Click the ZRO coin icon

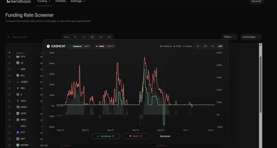(x=18, y=88)
